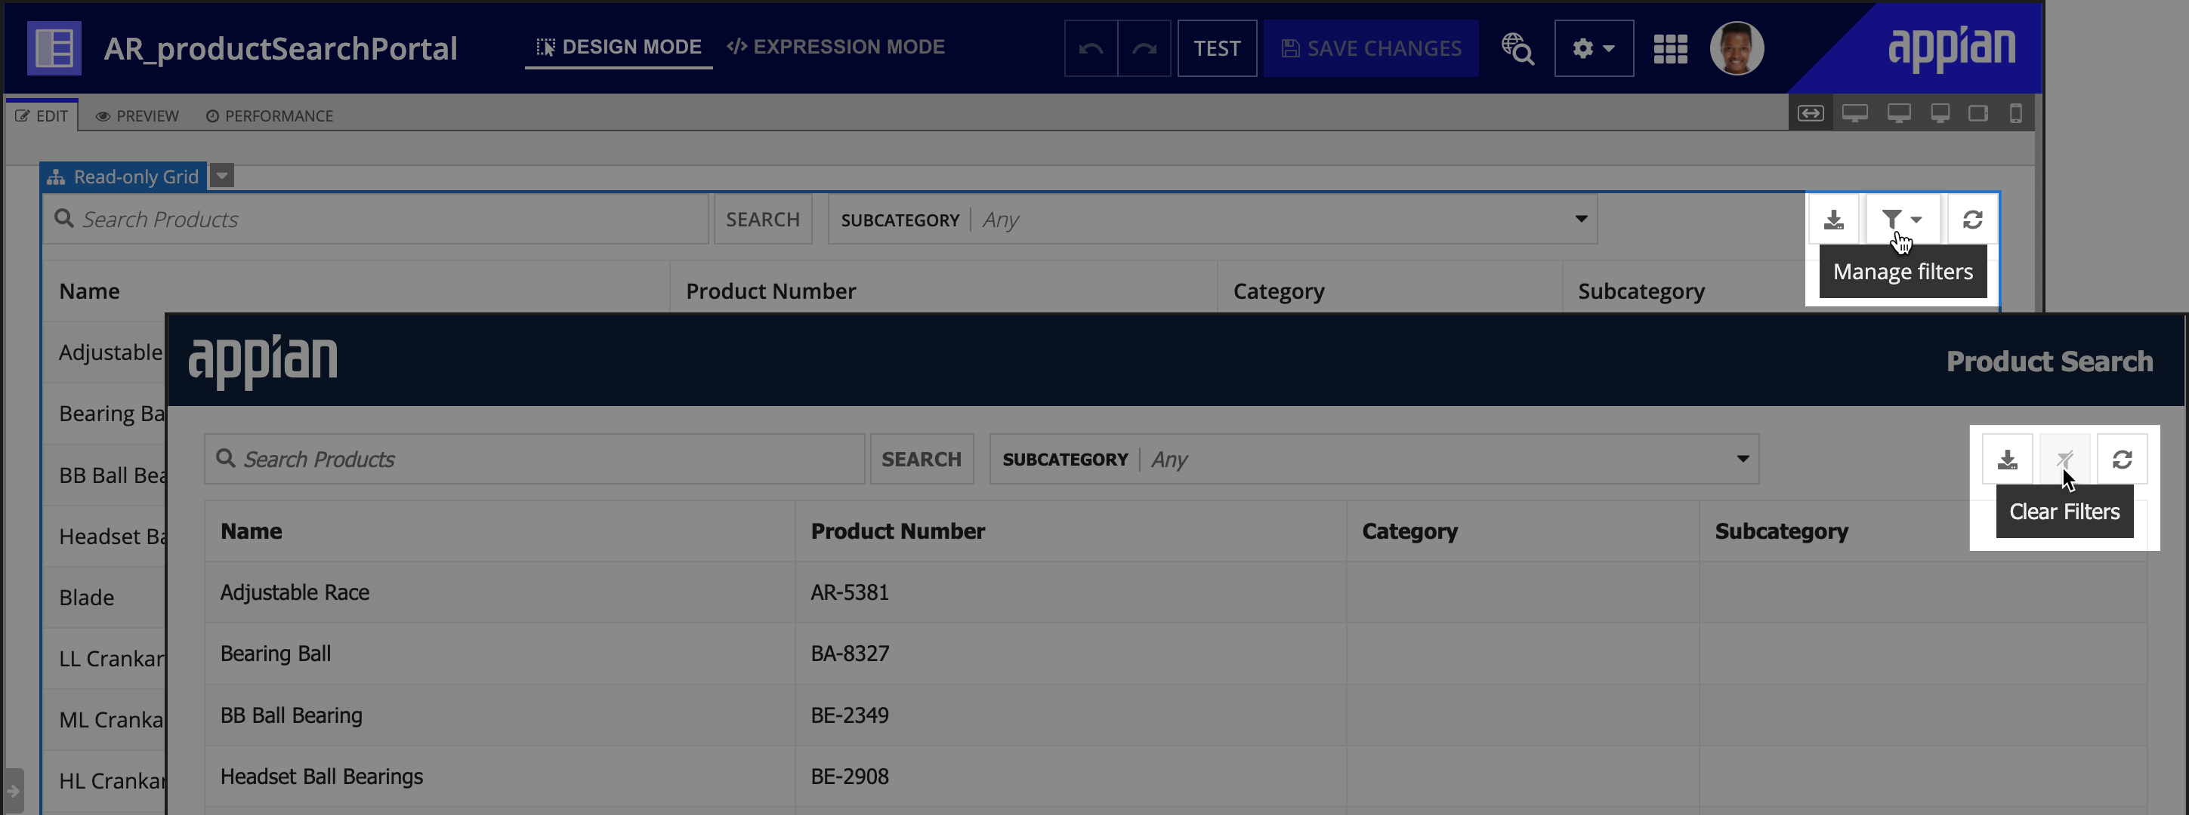Screen dimensions: 2189x815
Task: Click the download icon in preview
Action: pos(2006,459)
